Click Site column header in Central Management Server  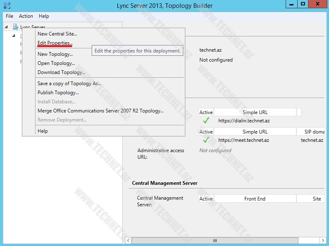point(310,199)
